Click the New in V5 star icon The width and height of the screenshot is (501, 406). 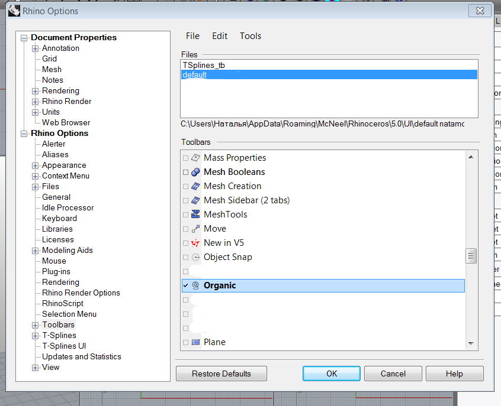(195, 243)
